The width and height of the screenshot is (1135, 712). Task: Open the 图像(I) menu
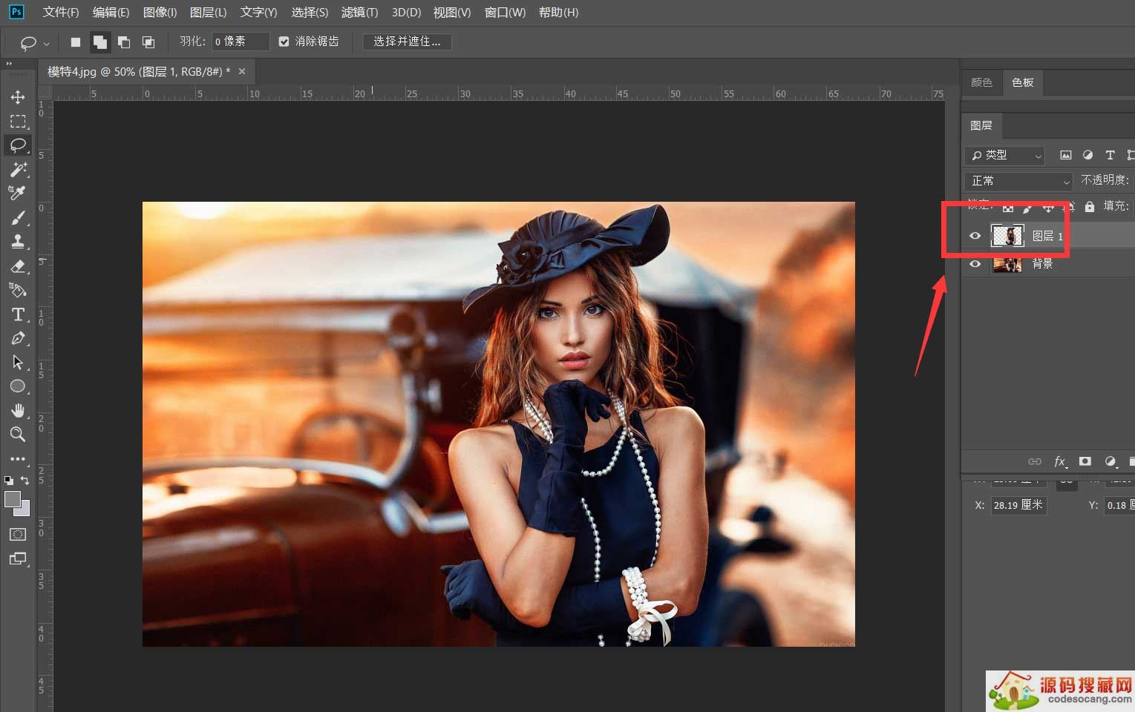160,13
